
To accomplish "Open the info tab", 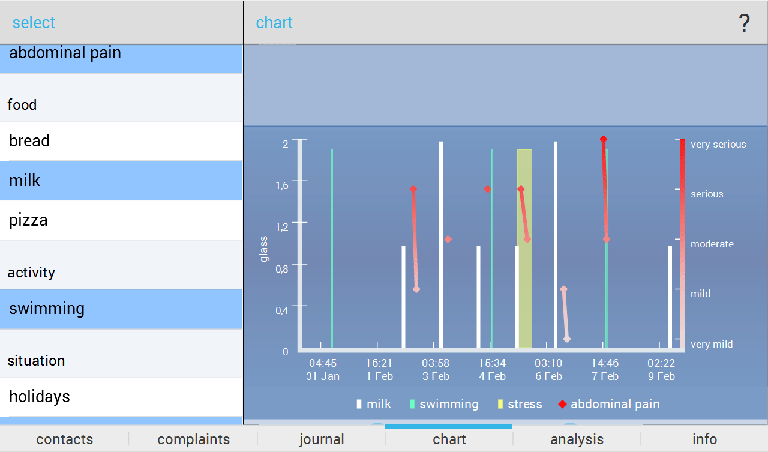I will click(x=704, y=439).
